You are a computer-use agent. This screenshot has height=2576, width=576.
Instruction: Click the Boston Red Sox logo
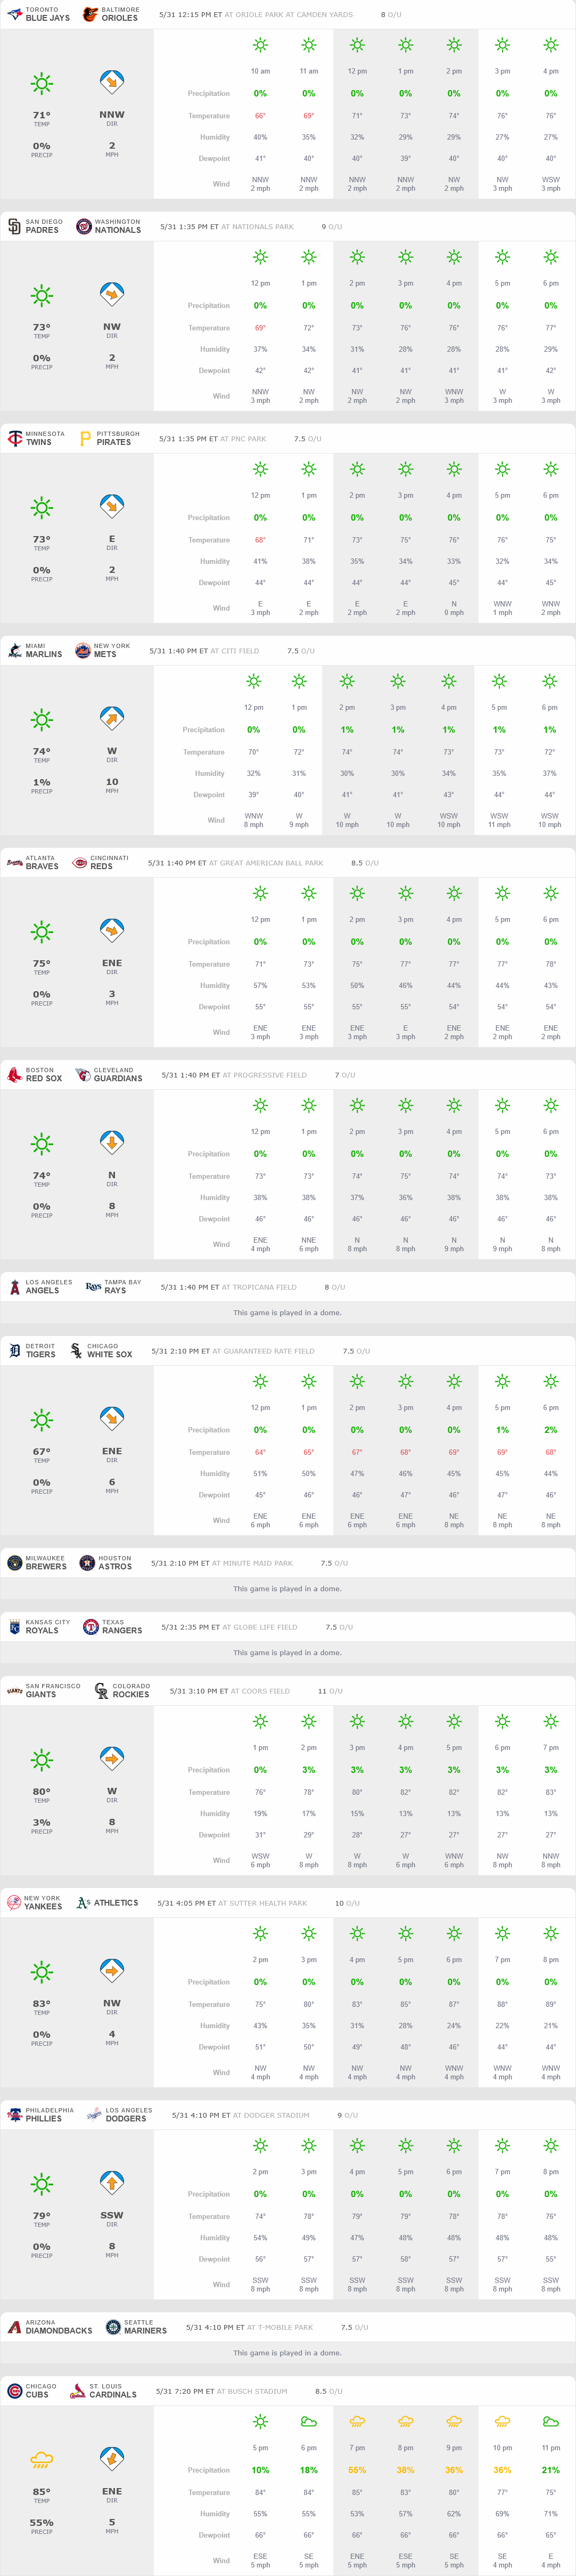point(14,1075)
